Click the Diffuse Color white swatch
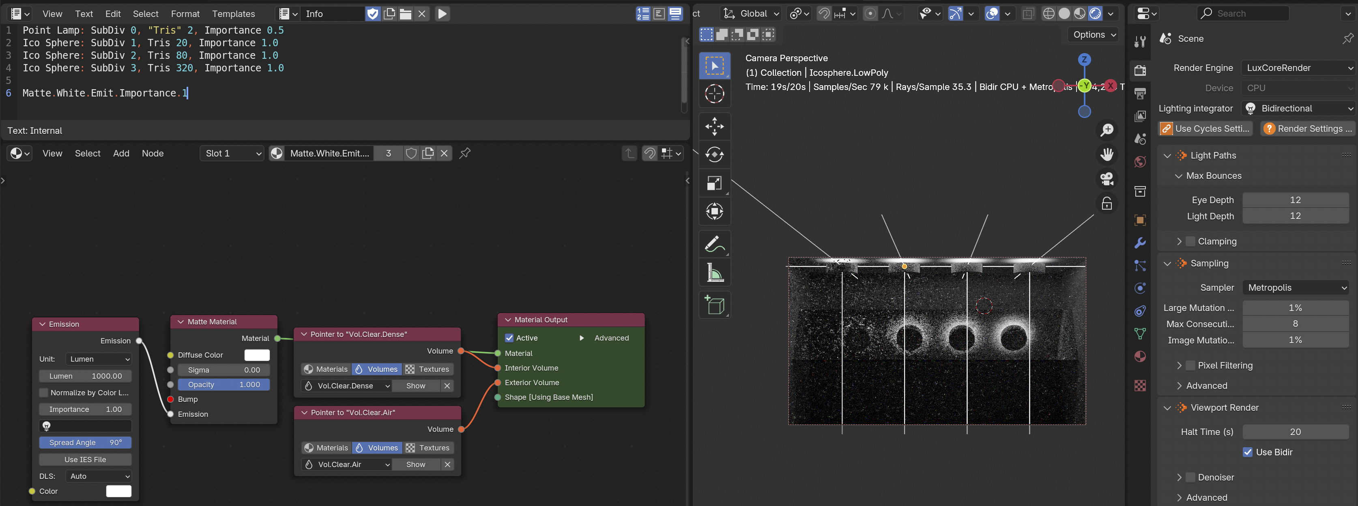Screen dimensions: 1358x506 tap(257, 355)
